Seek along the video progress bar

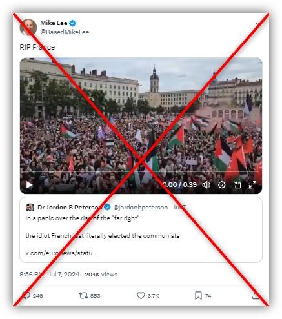click(140, 172)
